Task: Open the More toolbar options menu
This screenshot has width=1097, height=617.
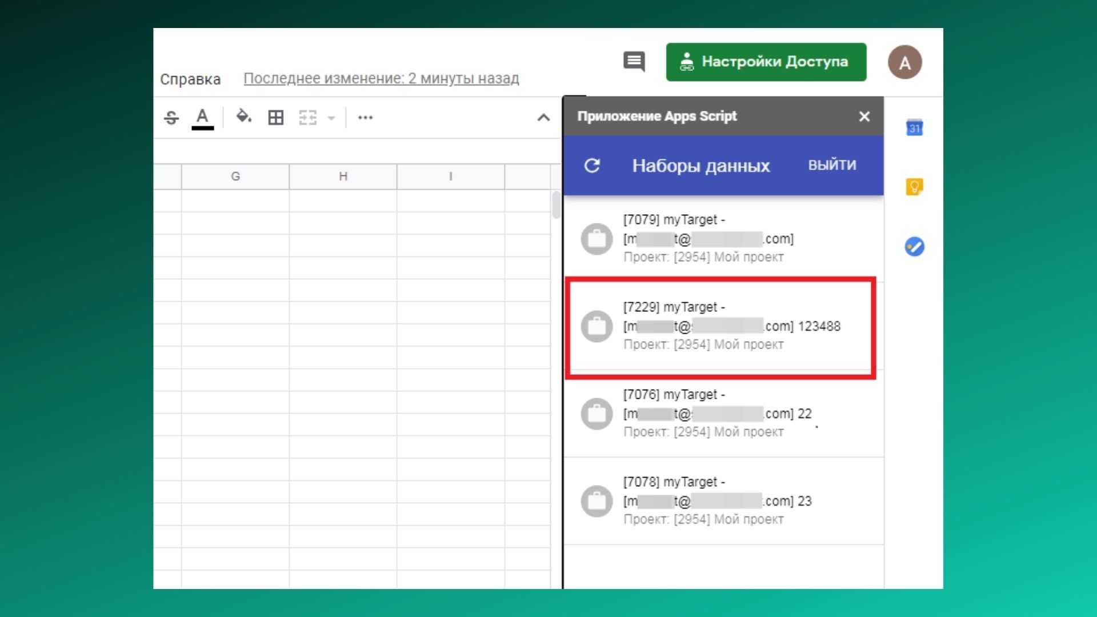Action: [x=365, y=118]
